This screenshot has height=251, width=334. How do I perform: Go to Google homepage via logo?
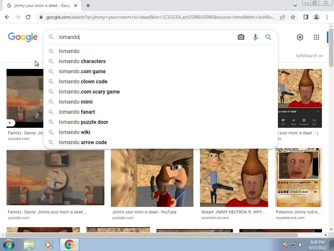[23, 37]
